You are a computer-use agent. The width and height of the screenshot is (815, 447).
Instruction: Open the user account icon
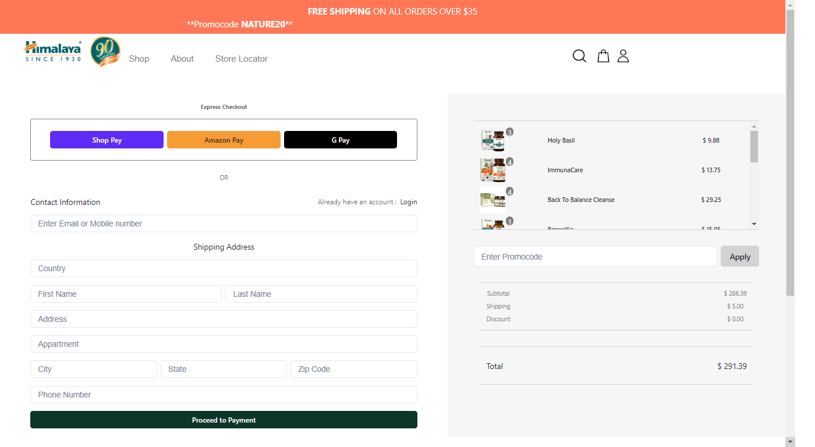coord(623,56)
